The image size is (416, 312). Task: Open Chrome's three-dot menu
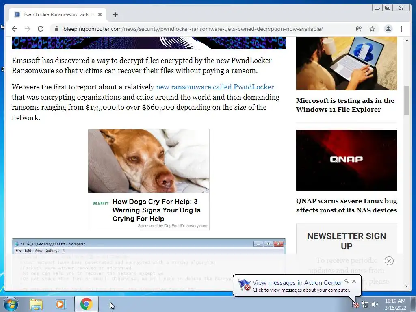pyautogui.click(x=402, y=29)
